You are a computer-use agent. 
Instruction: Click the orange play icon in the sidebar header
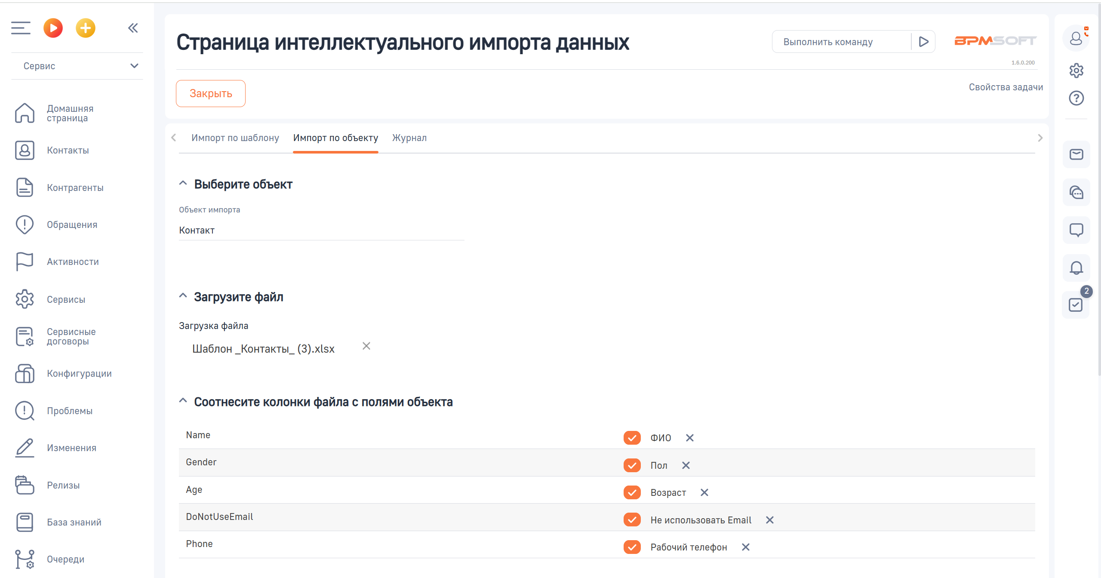coord(53,28)
